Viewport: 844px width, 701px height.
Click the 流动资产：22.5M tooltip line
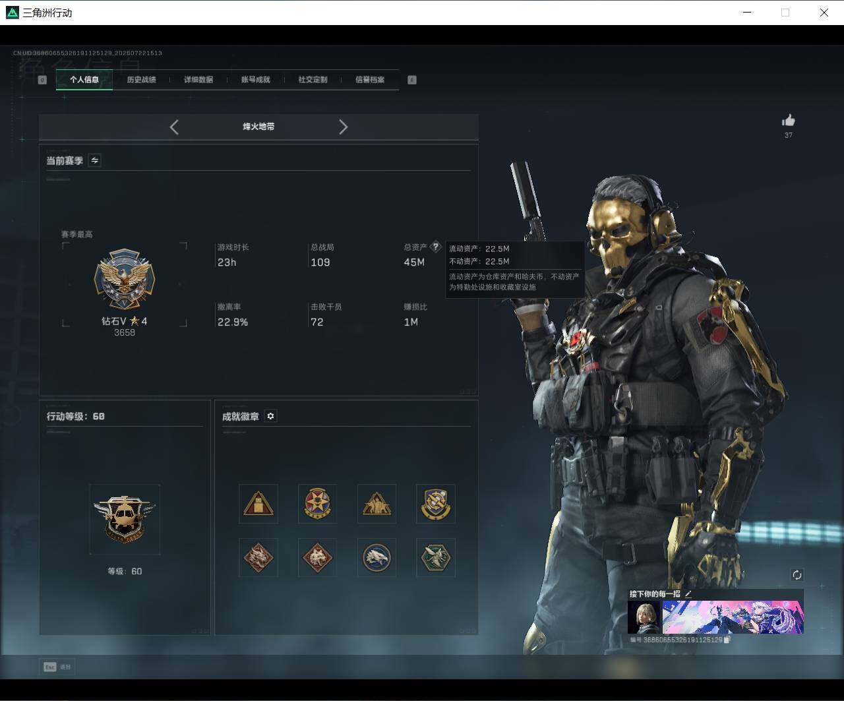point(479,249)
